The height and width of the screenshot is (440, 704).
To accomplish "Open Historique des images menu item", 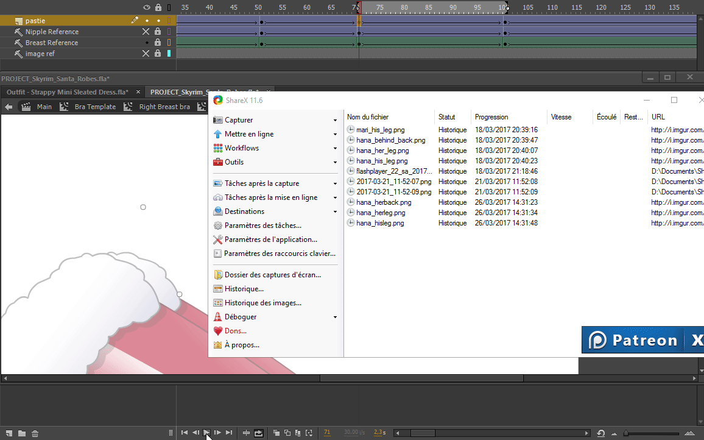I will click(262, 303).
